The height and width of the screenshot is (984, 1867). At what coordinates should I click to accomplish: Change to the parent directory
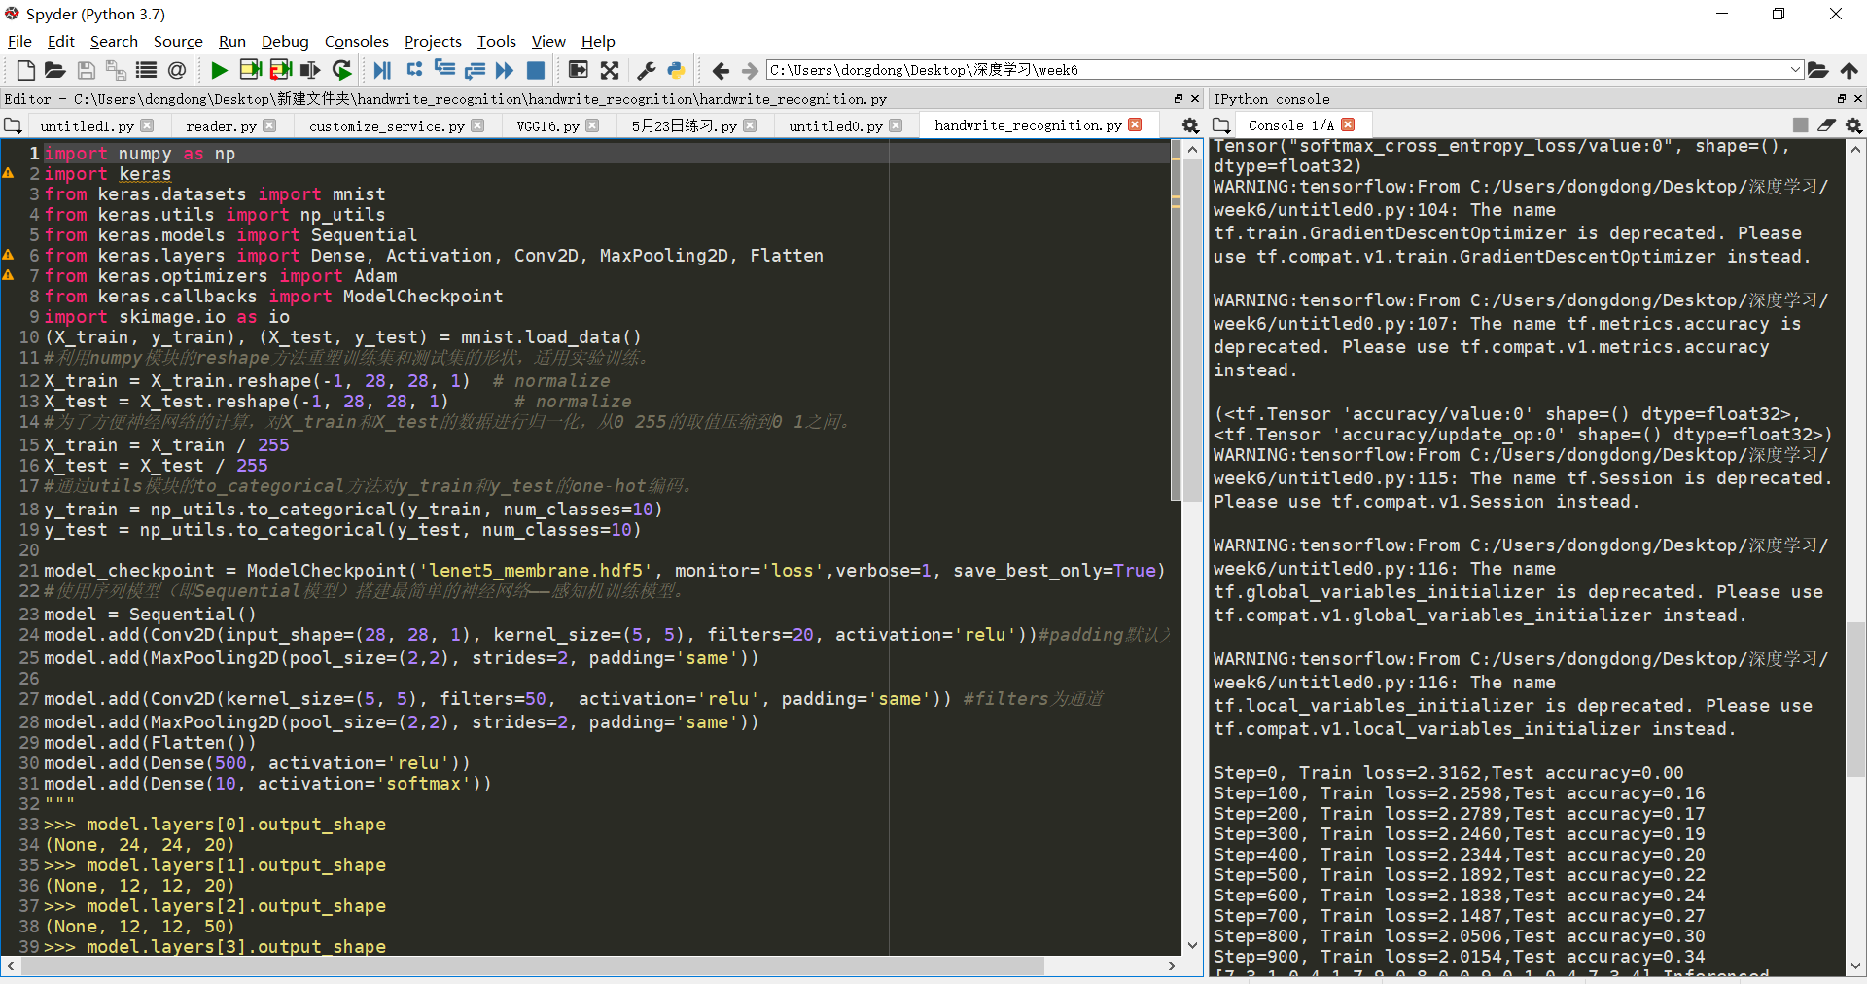point(1849,70)
